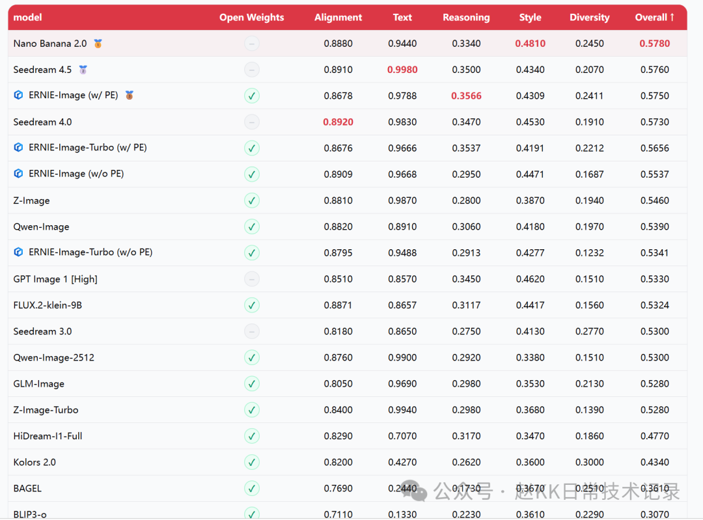Click the gray dash open-weights icon for GPT Image 1 [High]
This screenshot has width=703, height=520.
(x=251, y=279)
